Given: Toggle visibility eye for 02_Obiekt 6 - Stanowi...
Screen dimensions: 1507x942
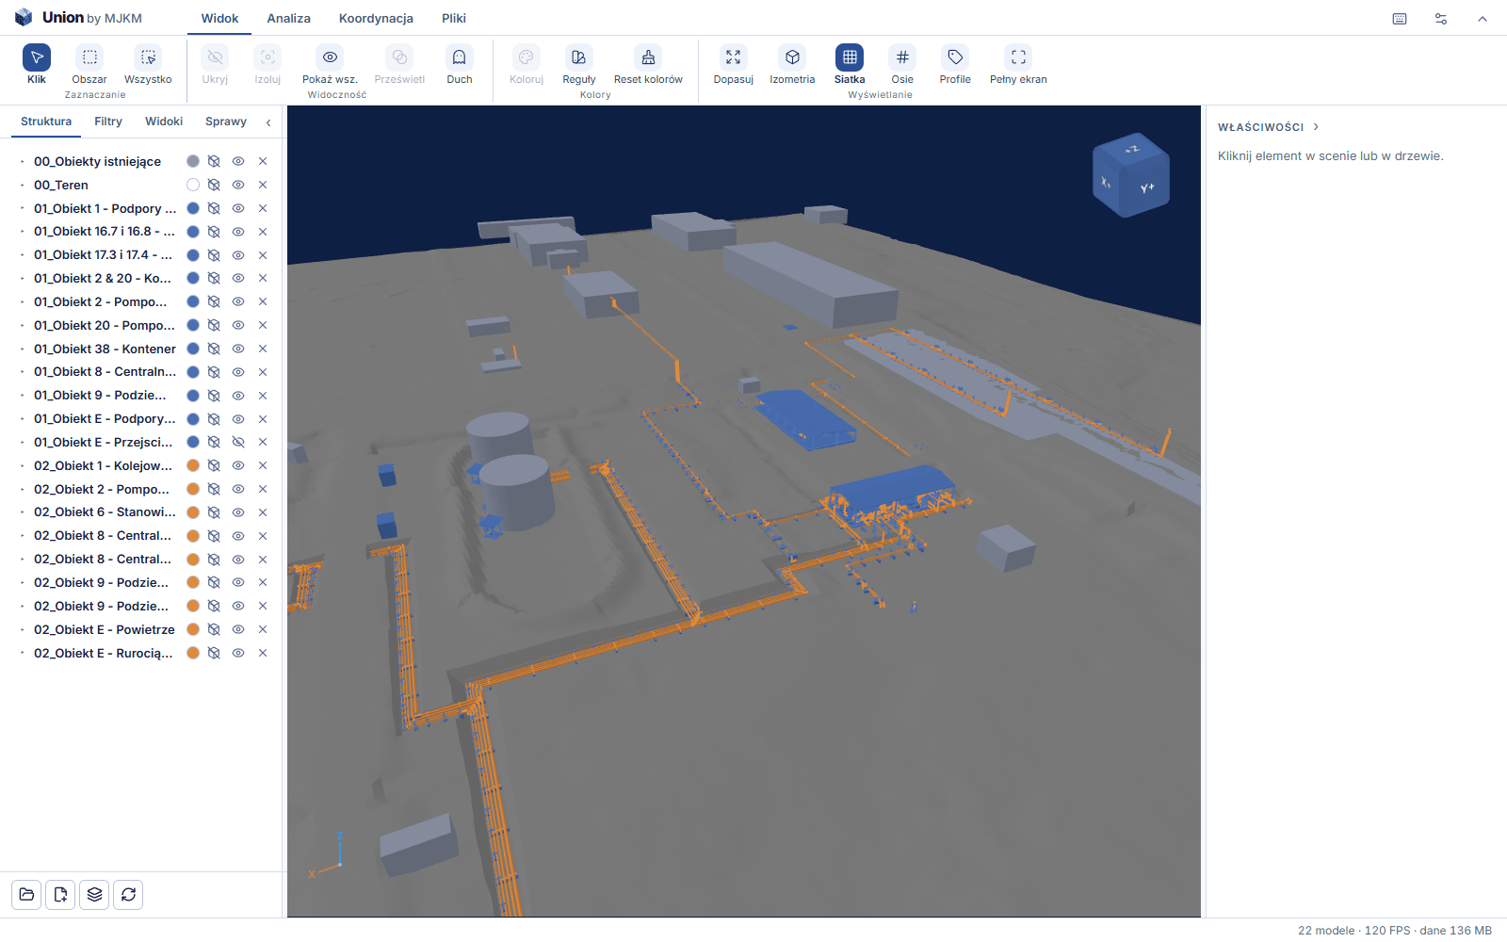Looking at the screenshot, I should pos(238,512).
